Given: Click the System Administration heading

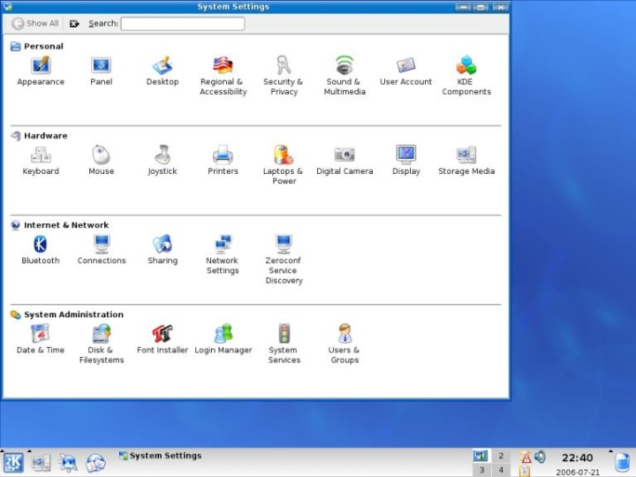Looking at the screenshot, I should tap(73, 314).
